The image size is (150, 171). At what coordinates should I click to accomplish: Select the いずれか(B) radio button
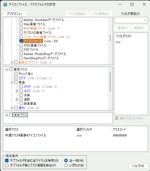66,165
